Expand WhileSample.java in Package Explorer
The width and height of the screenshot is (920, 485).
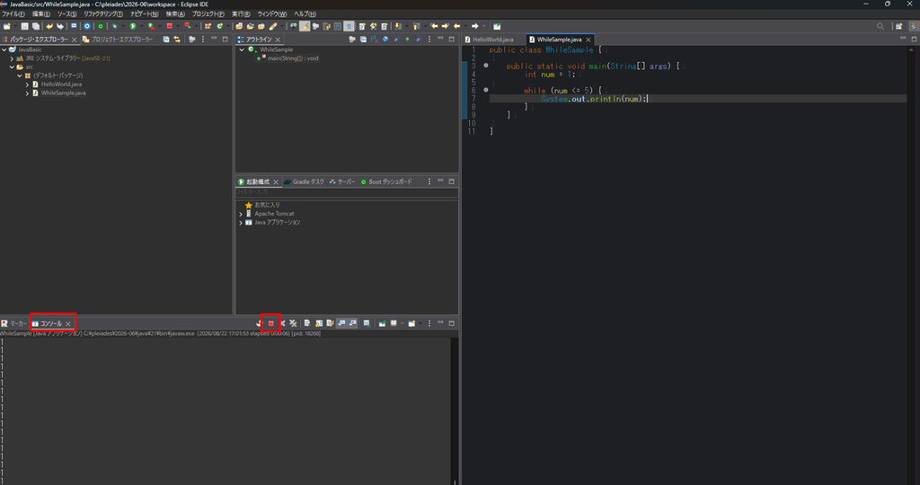click(27, 93)
